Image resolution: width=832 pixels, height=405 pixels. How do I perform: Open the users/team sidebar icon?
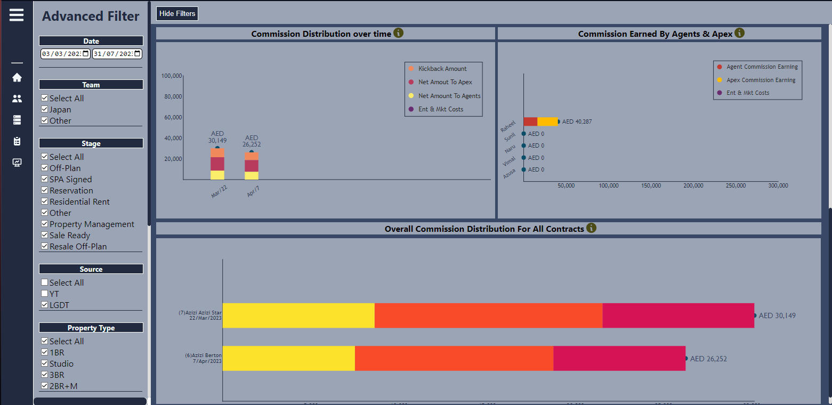(x=17, y=99)
